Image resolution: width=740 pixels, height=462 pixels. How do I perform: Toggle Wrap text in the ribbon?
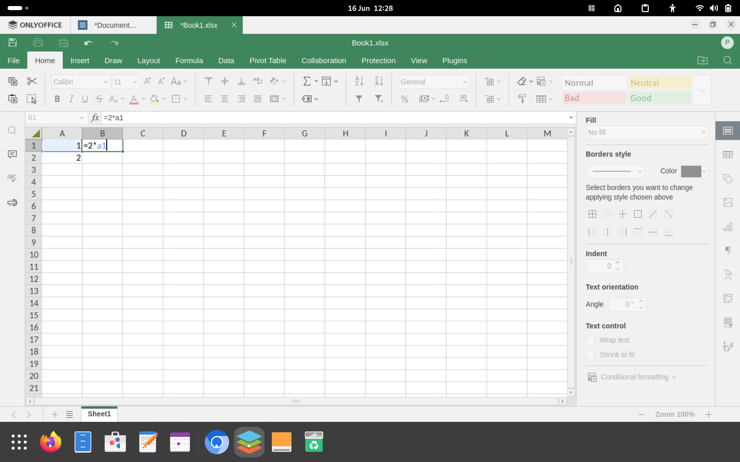258,81
